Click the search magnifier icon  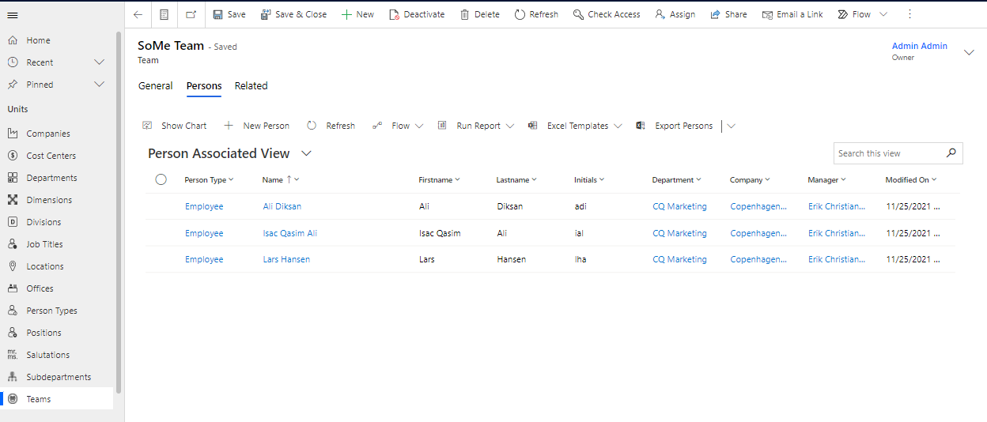(951, 153)
